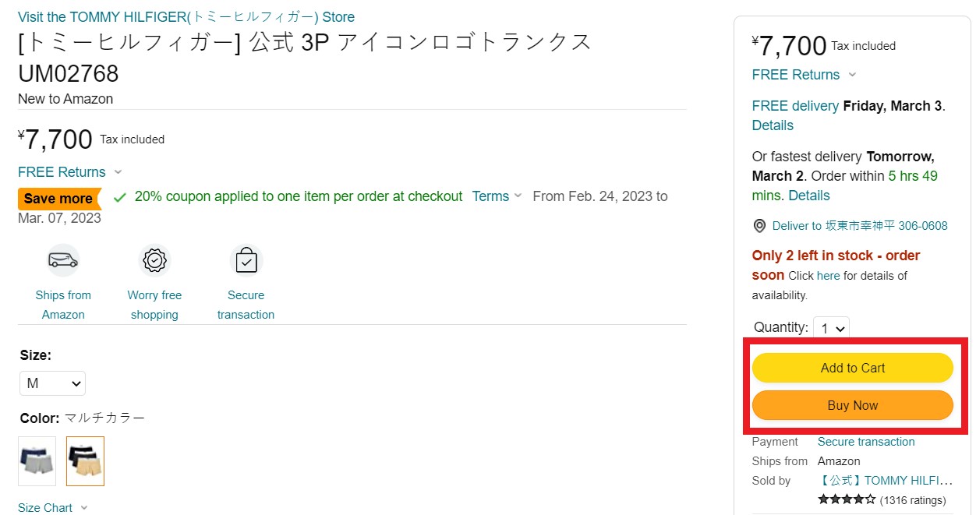Click the delivery location pin icon
The image size is (976, 515).
click(759, 226)
